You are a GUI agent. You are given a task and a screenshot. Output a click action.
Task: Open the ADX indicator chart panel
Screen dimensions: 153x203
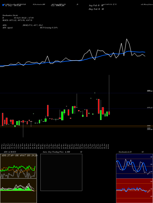(18, 166)
